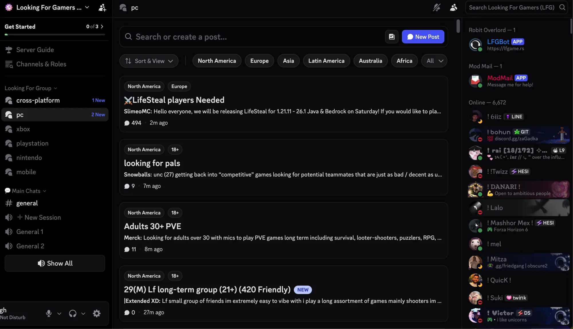Filter posts by Latin America tag
Screen dimensions: 573x329
click(326, 61)
